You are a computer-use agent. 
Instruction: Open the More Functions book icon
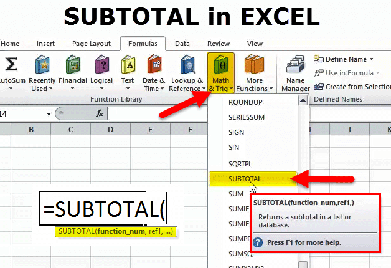pos(254,64)
